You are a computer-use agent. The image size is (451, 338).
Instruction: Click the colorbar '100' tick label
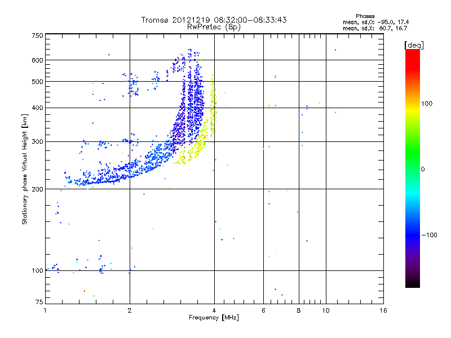tap(427, 104)
